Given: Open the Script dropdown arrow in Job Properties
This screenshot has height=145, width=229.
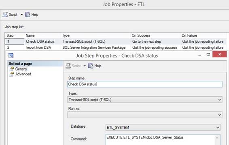Looking at the screenshot, I should 21,14.
